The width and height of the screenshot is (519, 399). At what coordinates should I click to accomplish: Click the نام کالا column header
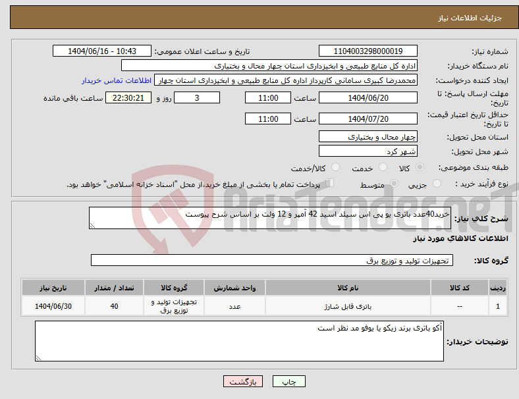click(x=348, y=288)
